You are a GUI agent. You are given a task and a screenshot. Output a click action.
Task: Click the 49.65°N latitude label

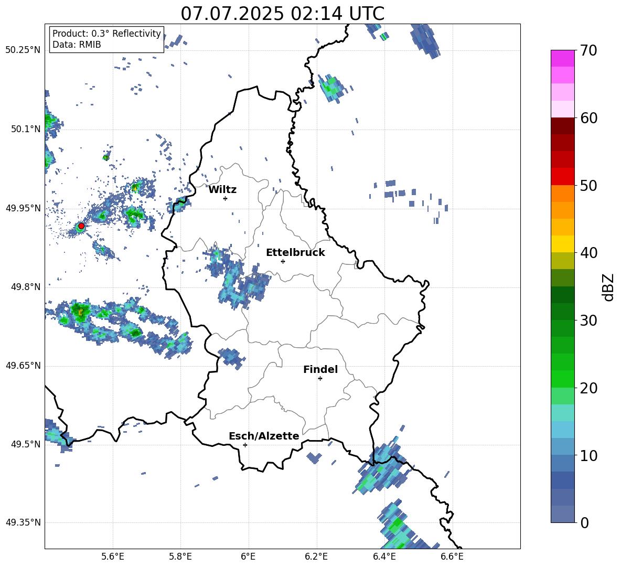(23, 366)
